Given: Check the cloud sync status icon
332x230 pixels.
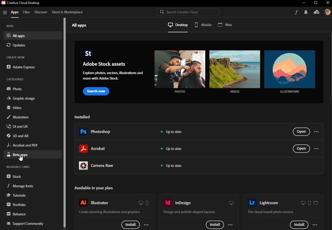Looking at the screenshot, I should [x=316, y=12].
